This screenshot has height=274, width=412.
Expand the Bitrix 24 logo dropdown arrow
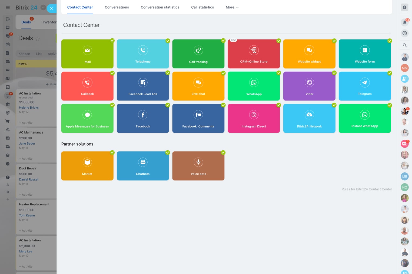43,8
